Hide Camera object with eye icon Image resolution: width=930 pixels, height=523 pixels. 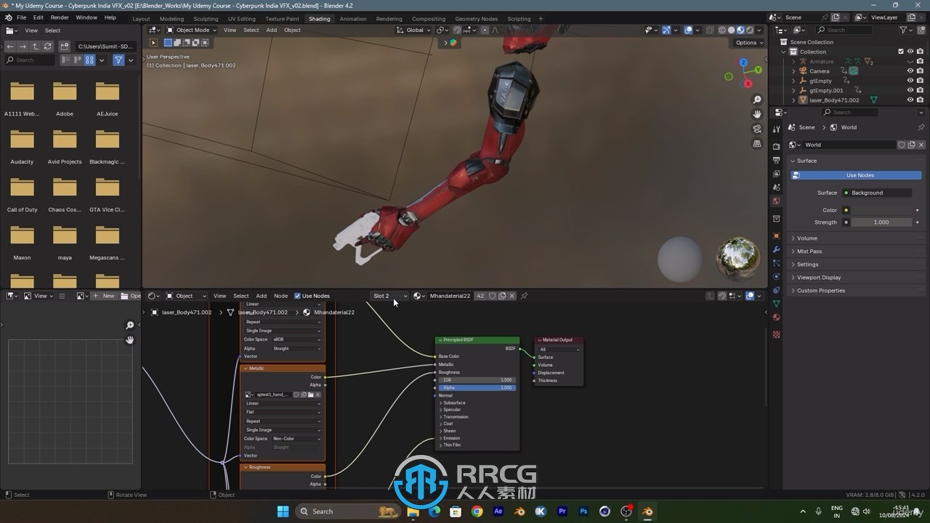(x=910, y=70)
